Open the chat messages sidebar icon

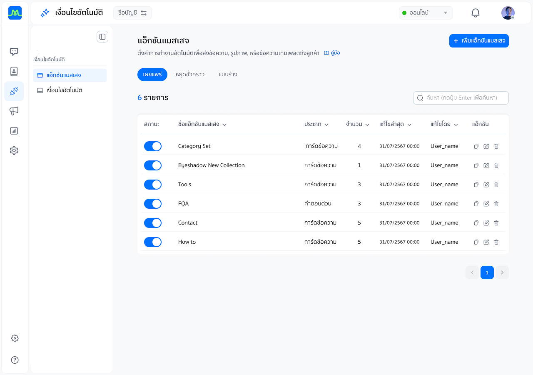click(14, 52)
